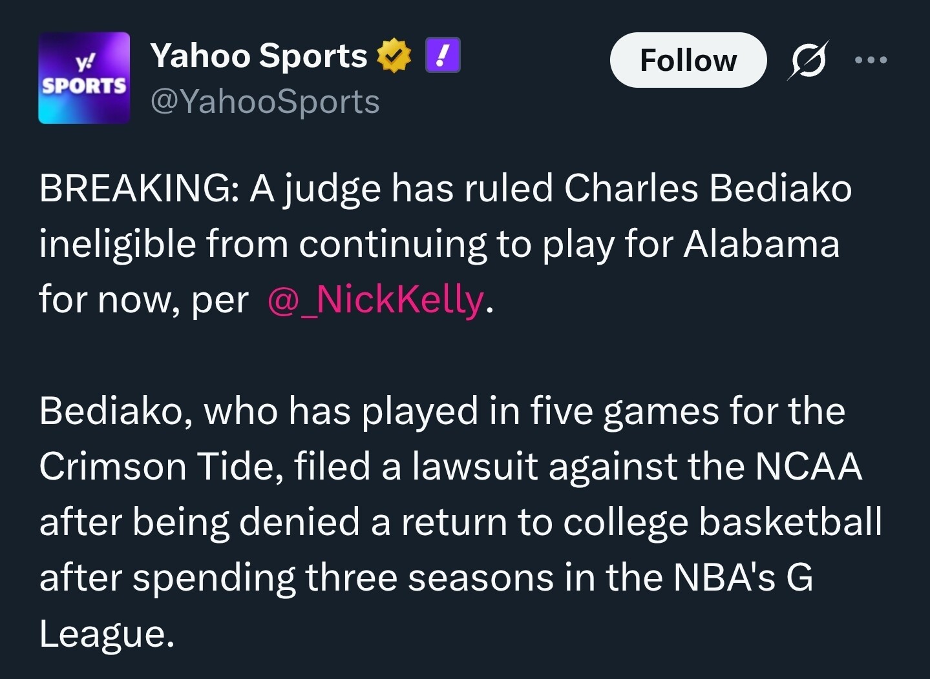The height and width of the screenshot is (679, 930).
Task: Click the Yahoo Sports display name
Action: (x=259, y=56)
